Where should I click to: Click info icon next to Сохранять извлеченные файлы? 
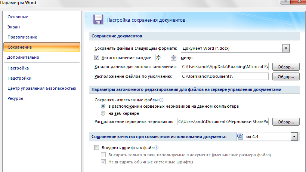161,100
